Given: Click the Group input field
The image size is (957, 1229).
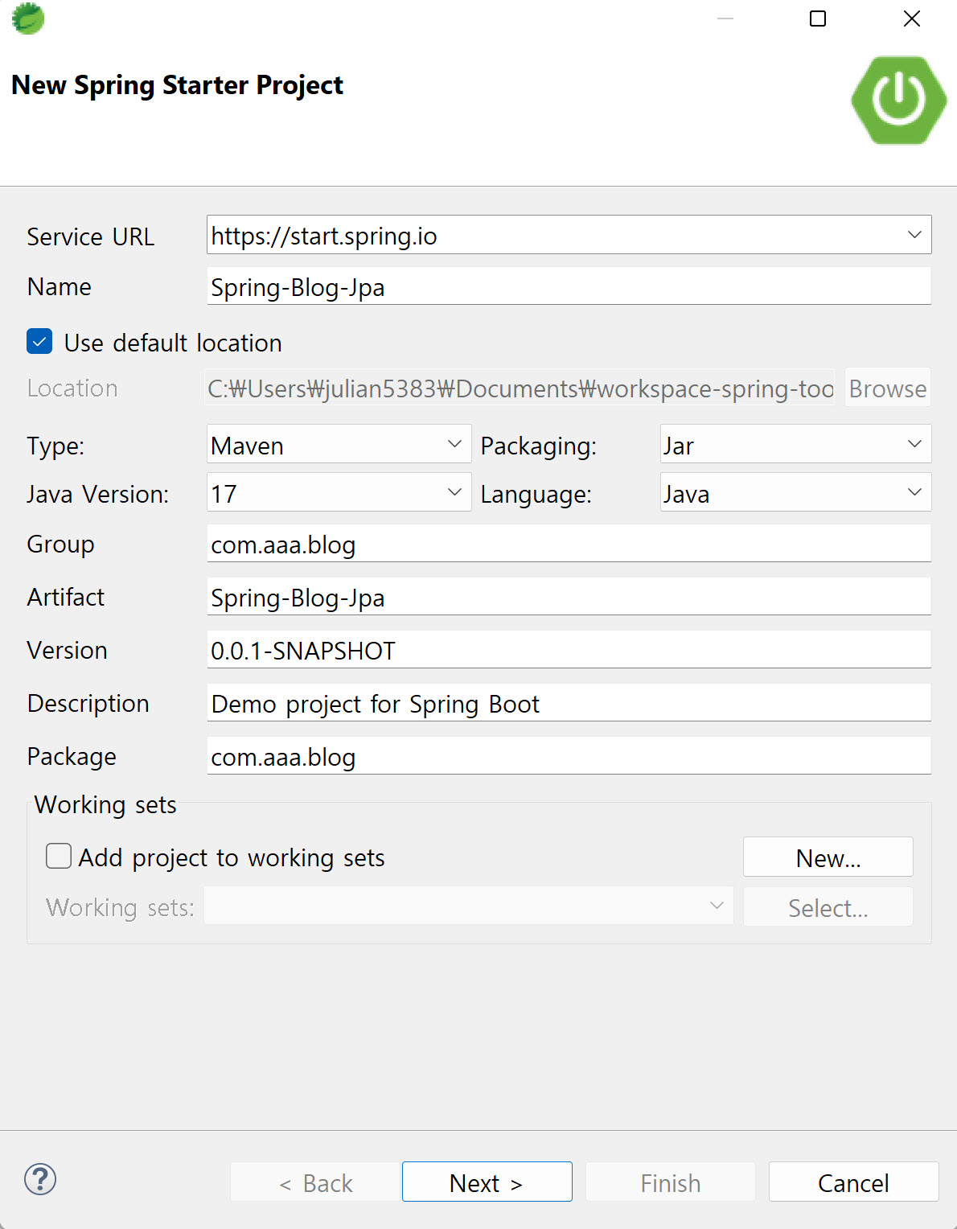Looking at the screenshot, I should pyautogui.click(x=569, y=544).
